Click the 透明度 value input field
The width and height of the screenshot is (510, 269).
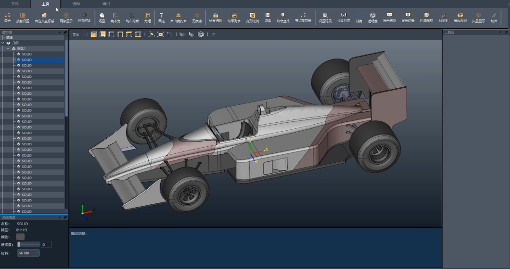(46, 244)
